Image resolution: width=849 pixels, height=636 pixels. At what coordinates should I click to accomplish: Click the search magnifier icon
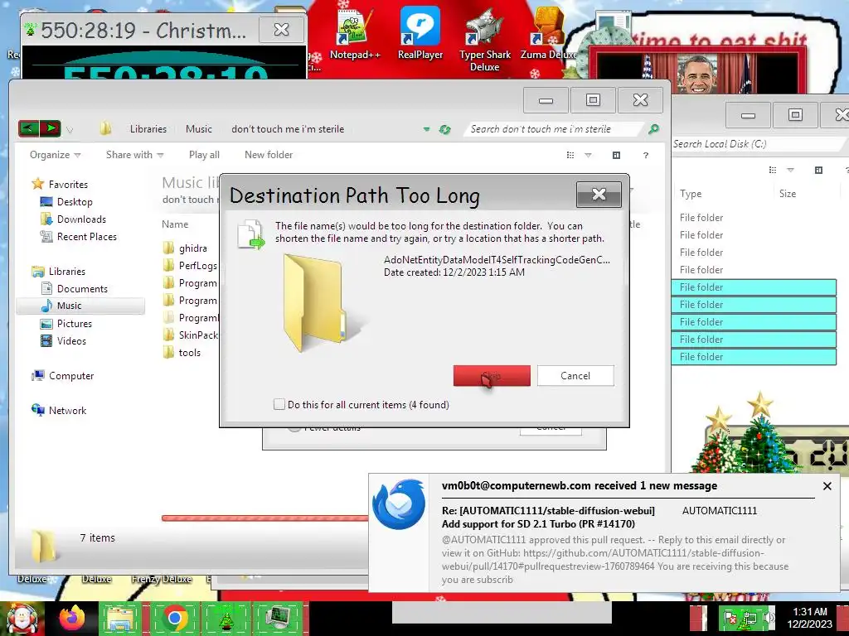pos(653,128)
